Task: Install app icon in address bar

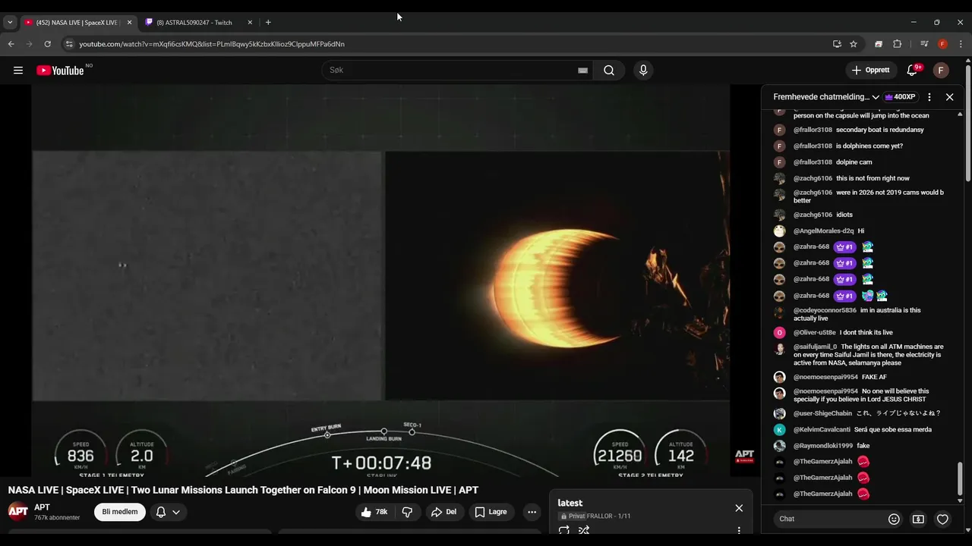Action: pyautogui.click(x=837, y=44)
